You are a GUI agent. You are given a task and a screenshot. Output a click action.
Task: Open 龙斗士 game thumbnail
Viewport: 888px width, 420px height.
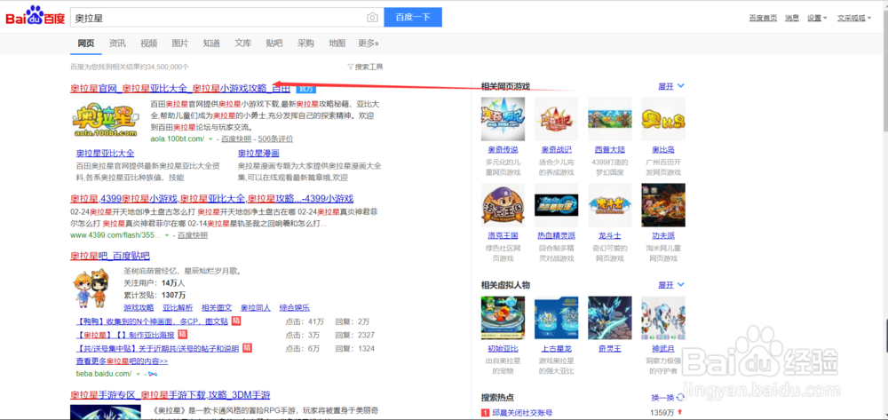pos(610,204)
